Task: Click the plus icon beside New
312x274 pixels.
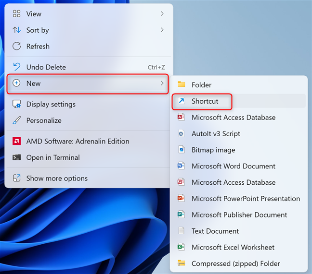Action: pyautogui.click(x=16, y=83)
